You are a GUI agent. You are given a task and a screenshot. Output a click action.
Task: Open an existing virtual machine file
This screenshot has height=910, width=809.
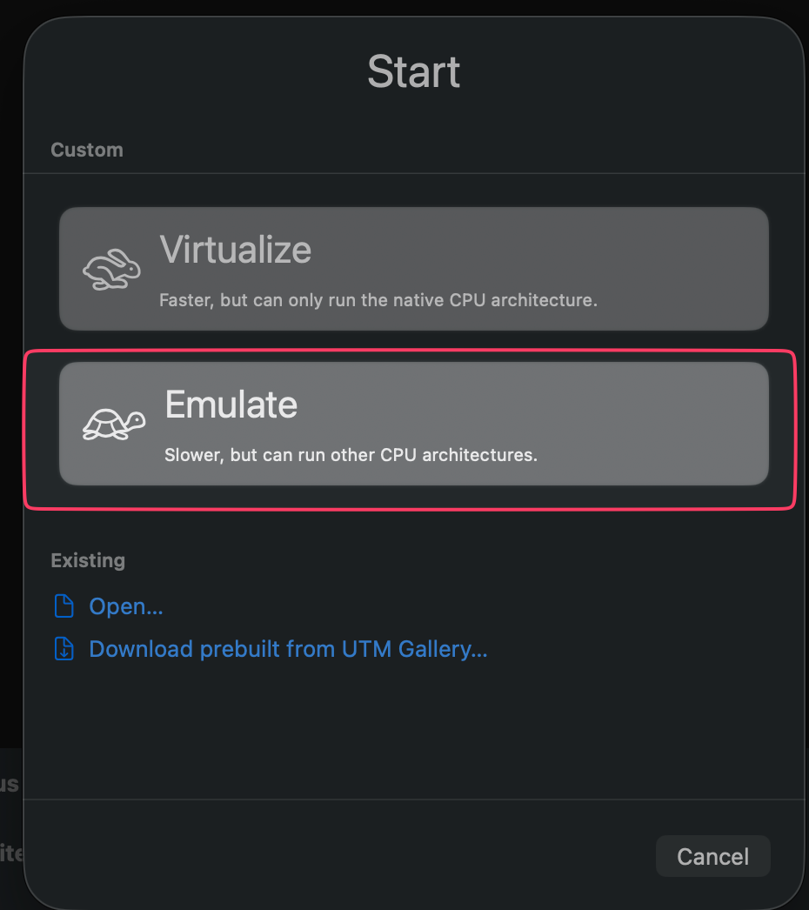pos(124,606)
